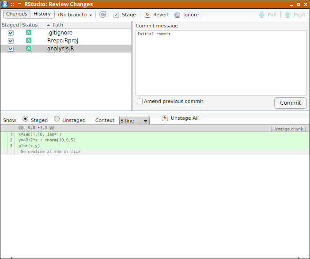
Task: Click the 'Initial commit' message text
Action: point(154,34)
